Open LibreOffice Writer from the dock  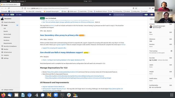(x=23, y=95)
